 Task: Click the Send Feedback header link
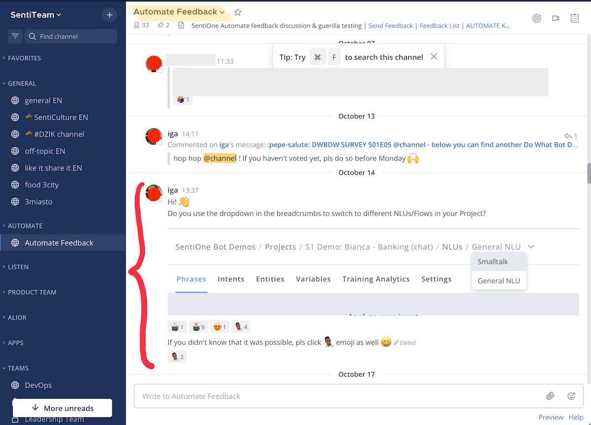click(x=391, y=26)
